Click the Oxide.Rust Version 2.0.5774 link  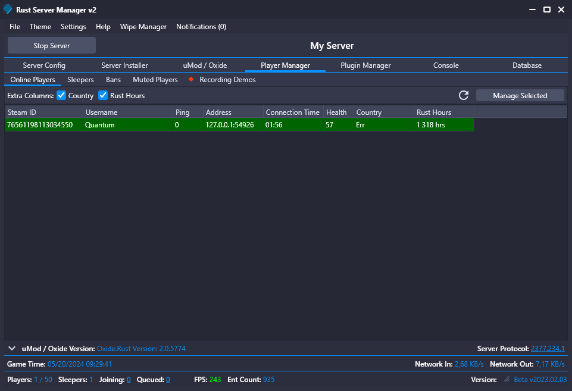141,349
